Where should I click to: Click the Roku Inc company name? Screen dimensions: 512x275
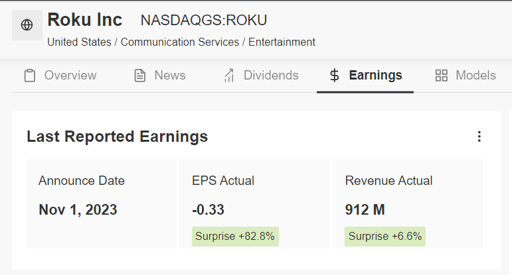85,20
